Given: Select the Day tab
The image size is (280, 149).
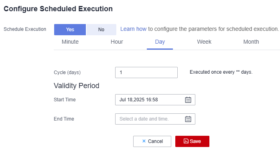Looking at the screenshot, I should click(160, 42).
